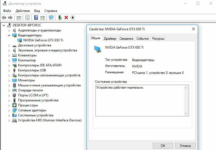Click the Отмена button
The width and height of the screenshot is (216, 150).
tap(185, 146)
